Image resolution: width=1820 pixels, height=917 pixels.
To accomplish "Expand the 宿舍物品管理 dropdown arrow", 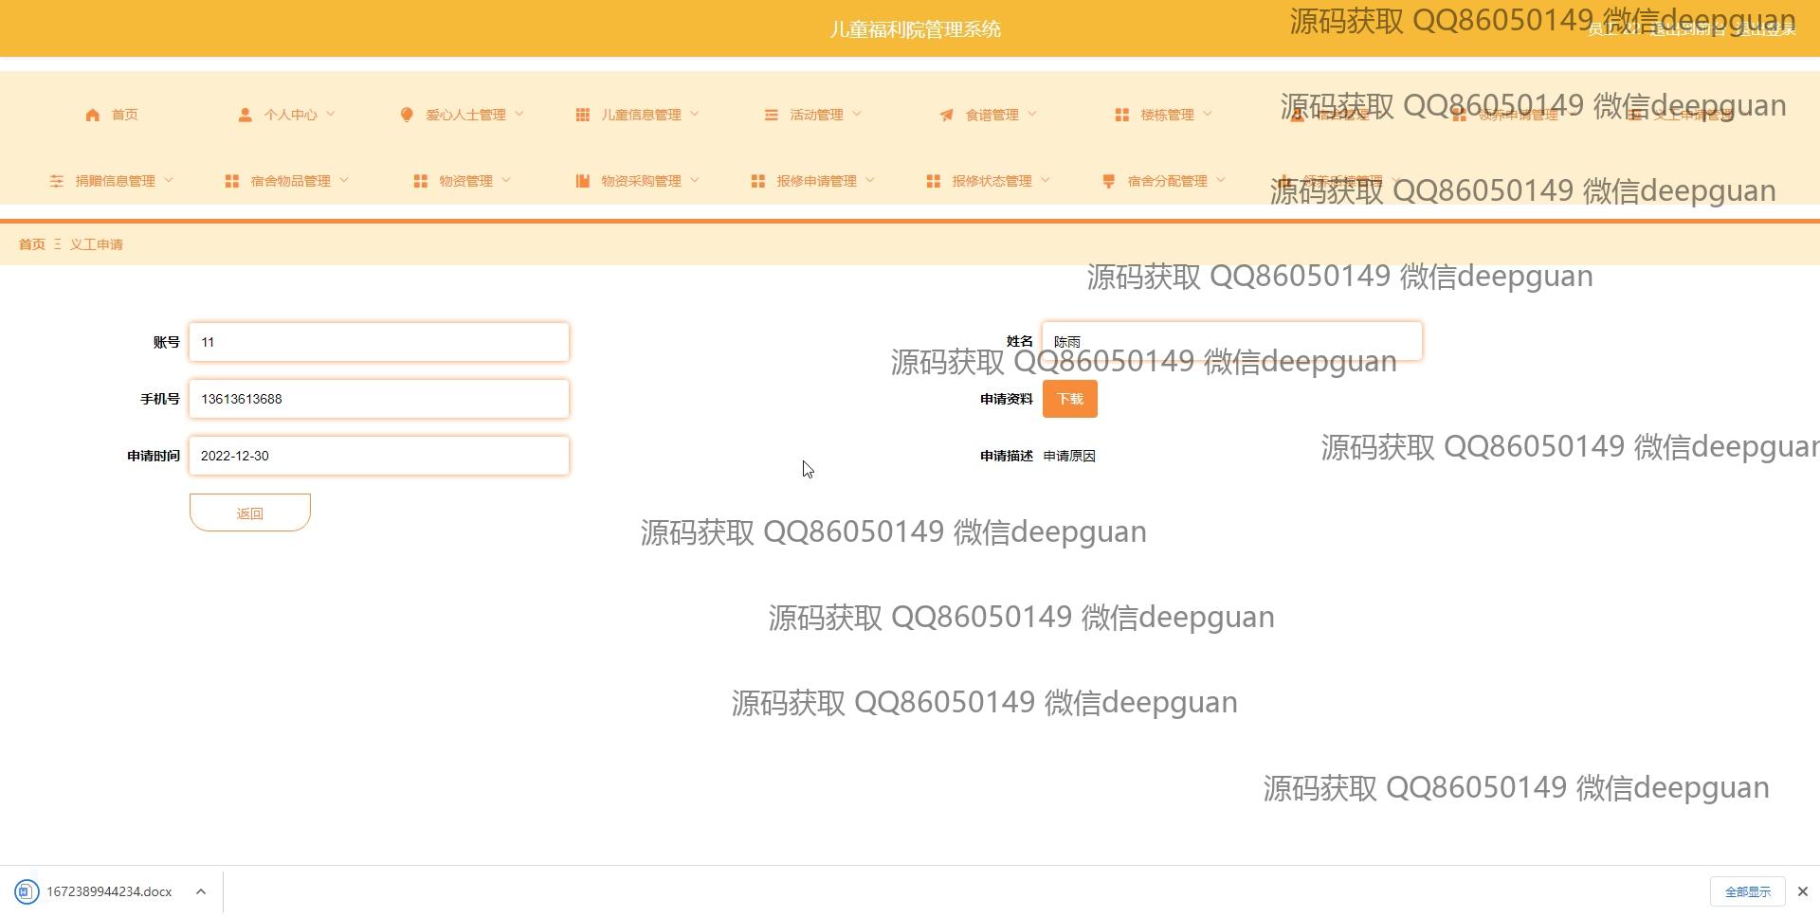I will click(x=344, y=180).
